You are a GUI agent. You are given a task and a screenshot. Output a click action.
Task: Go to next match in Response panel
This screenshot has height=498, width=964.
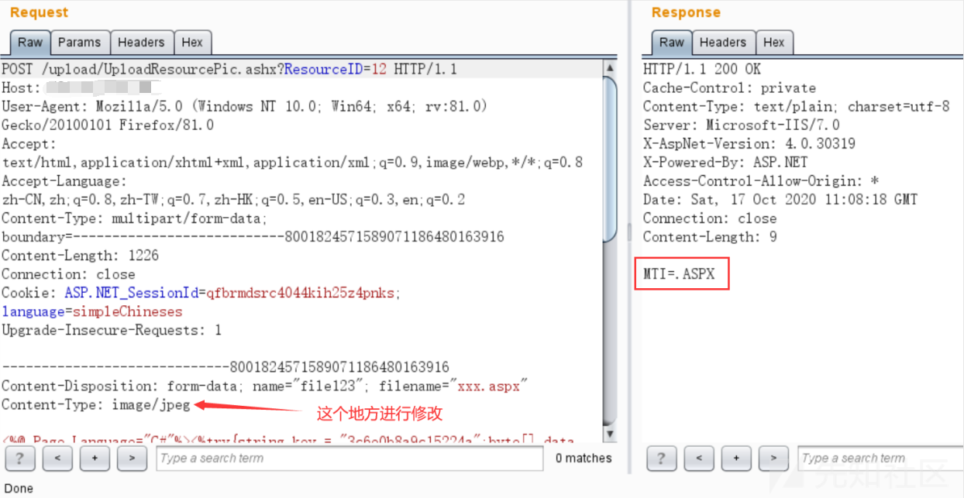point(773,459)
